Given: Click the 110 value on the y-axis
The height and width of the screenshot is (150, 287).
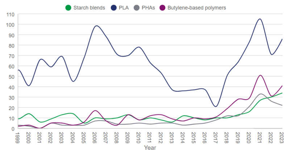Looking at the screenshot, I should coord(9,14).
